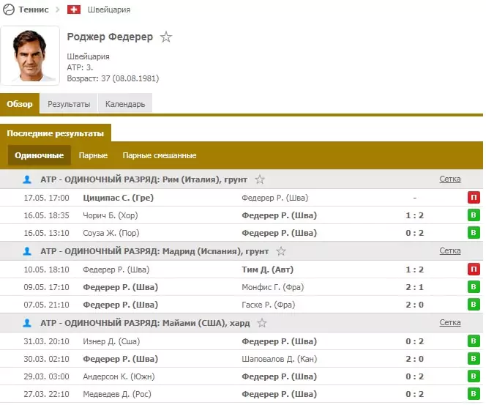Click Последние результаты section heading
The image size is (486, 405).
(56, 133)
